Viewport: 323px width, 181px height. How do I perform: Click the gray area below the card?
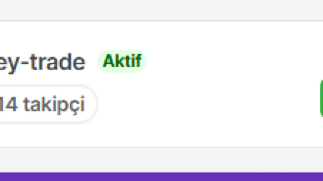click(x=161, y=159)
